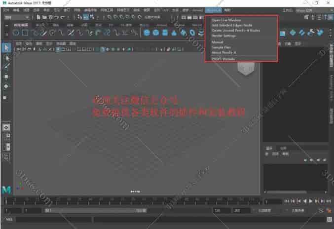Toggle Auto Keyframe button
This screenshot has height=229, width=334.
[321, 211]
